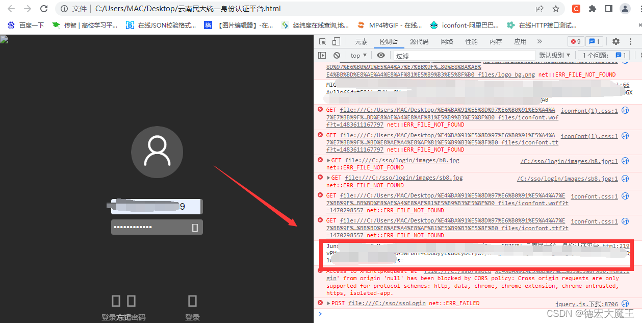642x323 pixels.
Task: Open the 默认级别 log level dropdown
Action: pyautogui.click(x=555, y=55)
